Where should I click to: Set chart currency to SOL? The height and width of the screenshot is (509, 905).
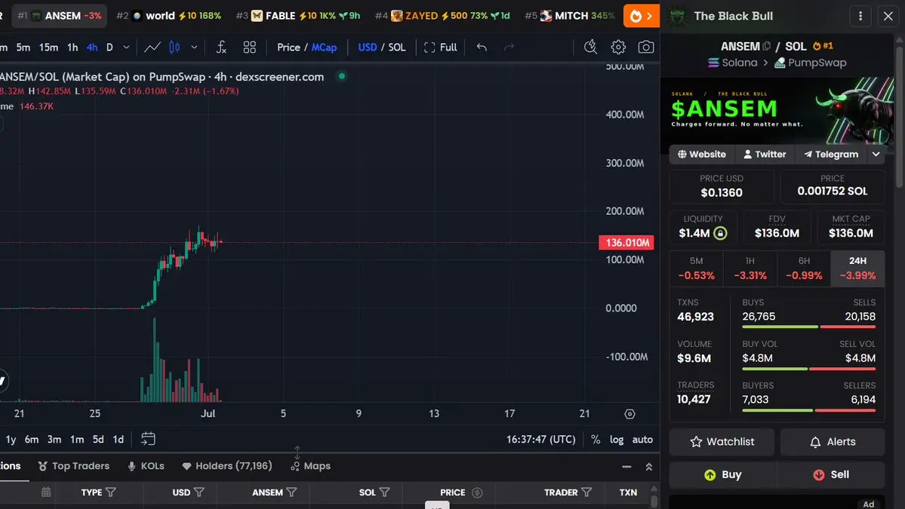(397, 48)
